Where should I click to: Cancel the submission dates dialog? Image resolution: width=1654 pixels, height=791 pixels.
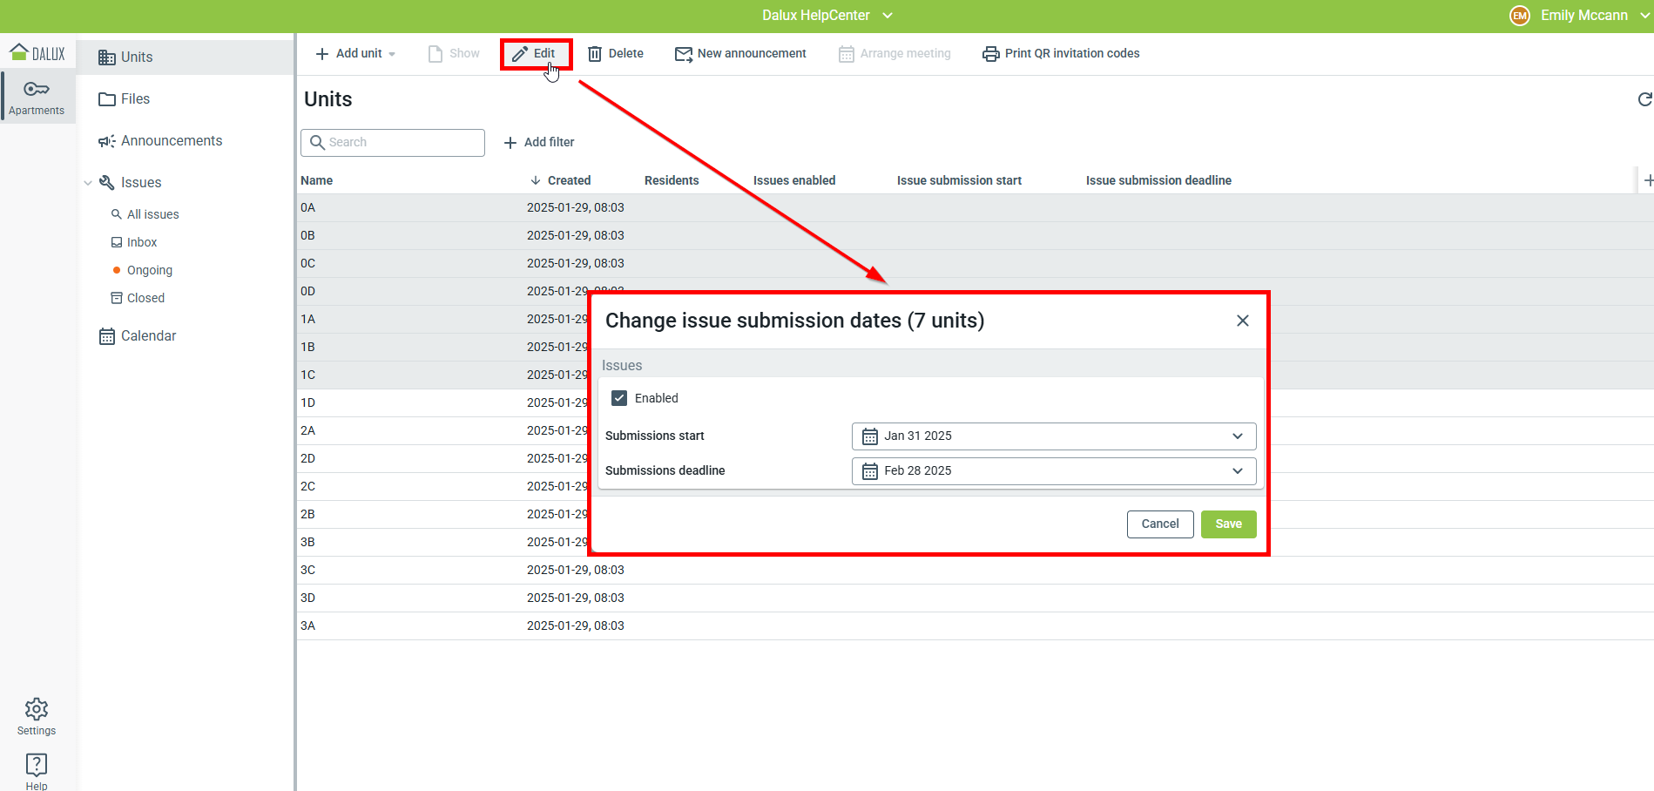[1159, 524]
